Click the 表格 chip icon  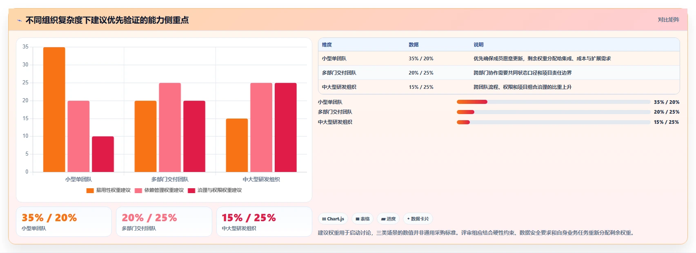(x=358, y=219)
